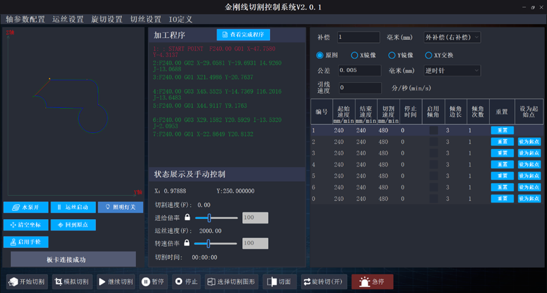Screen dimensions: 547x293
Task: Start wire running 运丝启动
Action: coord(73,207)
